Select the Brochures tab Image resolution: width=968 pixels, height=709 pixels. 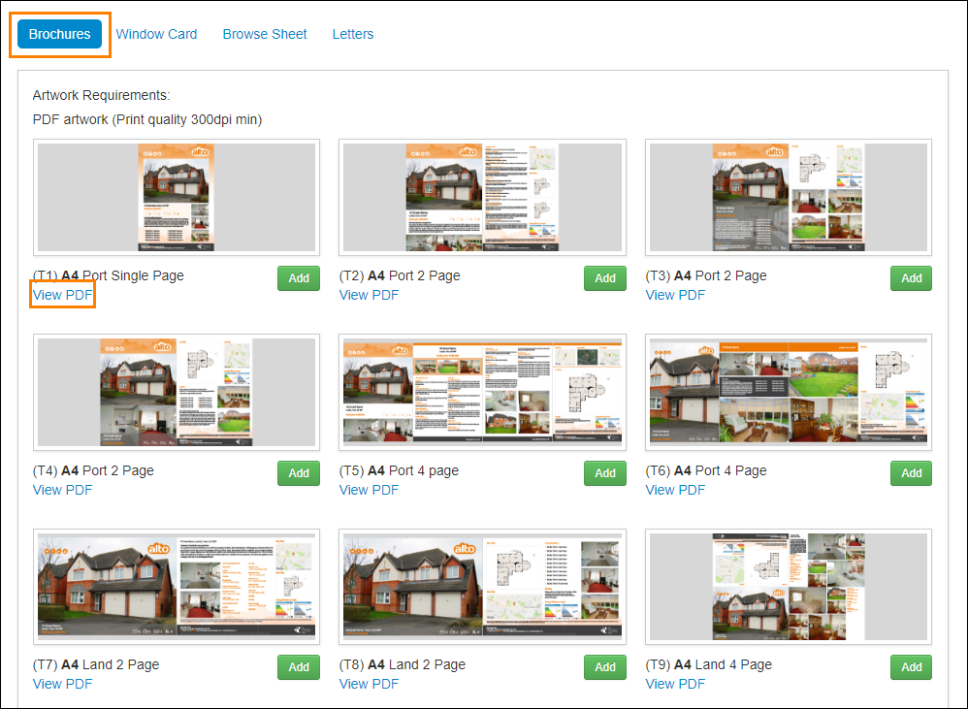tap(60, 34)
